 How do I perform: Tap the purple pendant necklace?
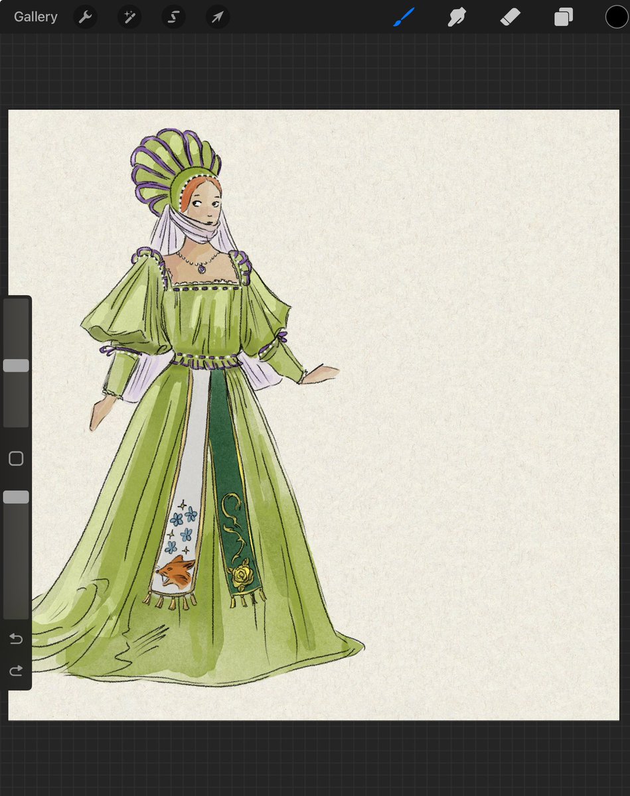pyautogui.click(x=202, y=269)
